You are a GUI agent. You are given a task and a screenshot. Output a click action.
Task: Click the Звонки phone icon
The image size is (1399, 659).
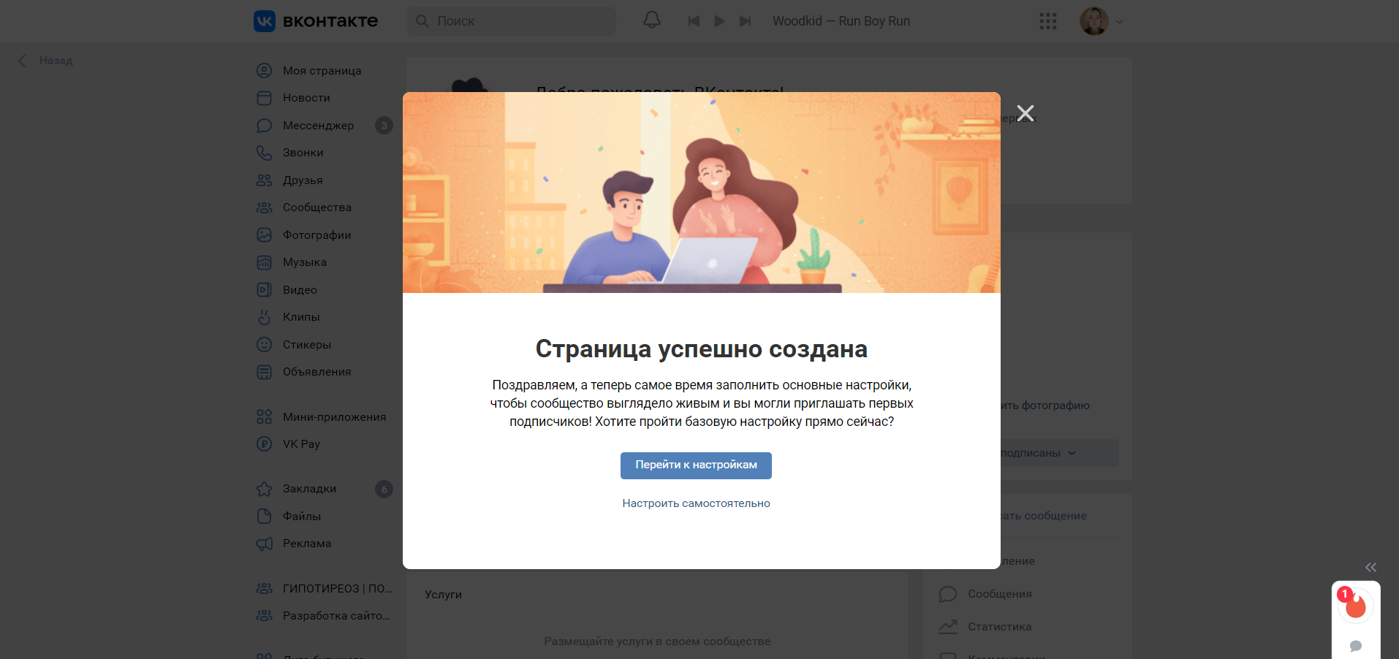[x=264, y=153]
